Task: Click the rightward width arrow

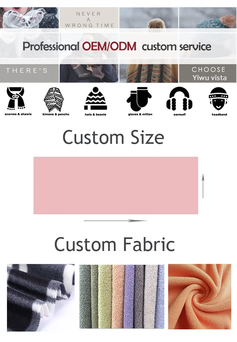Action: (x=116, y=221)
